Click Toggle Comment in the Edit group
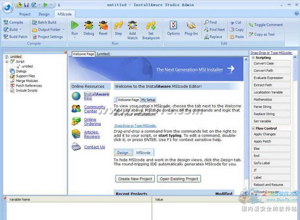300x220 pixels. tap(266, 25)
